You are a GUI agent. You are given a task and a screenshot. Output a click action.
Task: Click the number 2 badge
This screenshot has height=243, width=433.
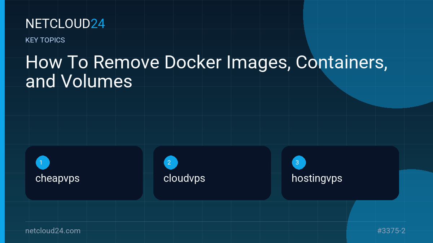tap(171, 162)
